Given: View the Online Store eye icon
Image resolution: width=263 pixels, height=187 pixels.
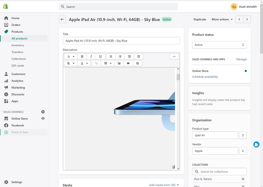Looking at the screenshot, I should (43, 119).
